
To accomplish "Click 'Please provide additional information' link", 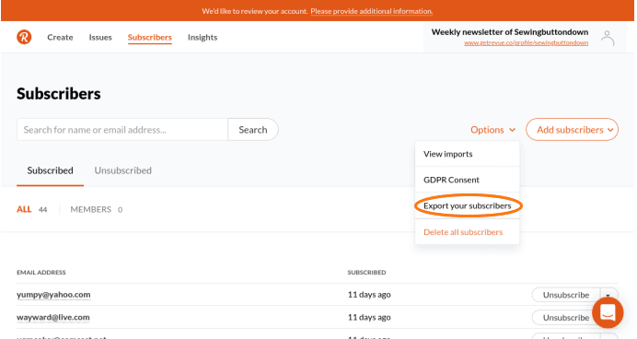I will point(371,11).
